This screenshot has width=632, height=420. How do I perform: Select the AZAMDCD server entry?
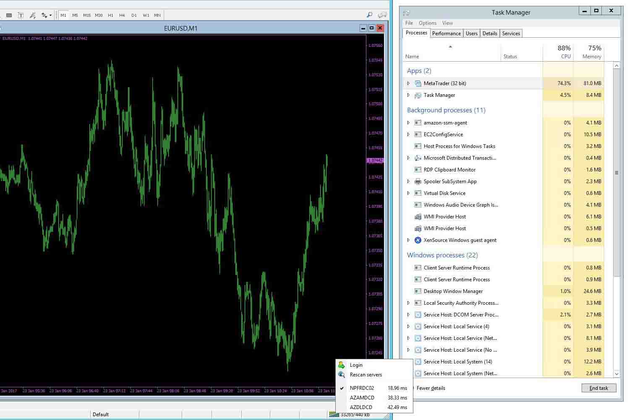point(362,398)
